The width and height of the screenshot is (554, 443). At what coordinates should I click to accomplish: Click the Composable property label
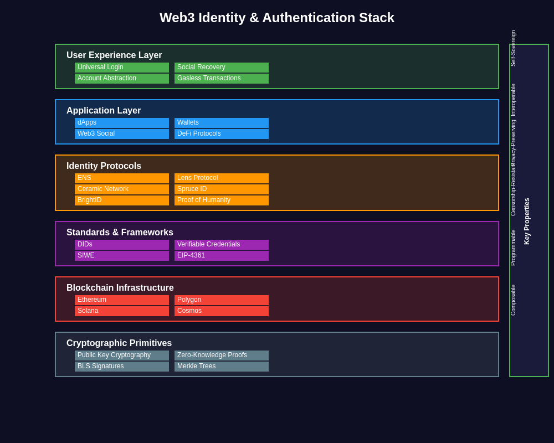click(514, 300)
